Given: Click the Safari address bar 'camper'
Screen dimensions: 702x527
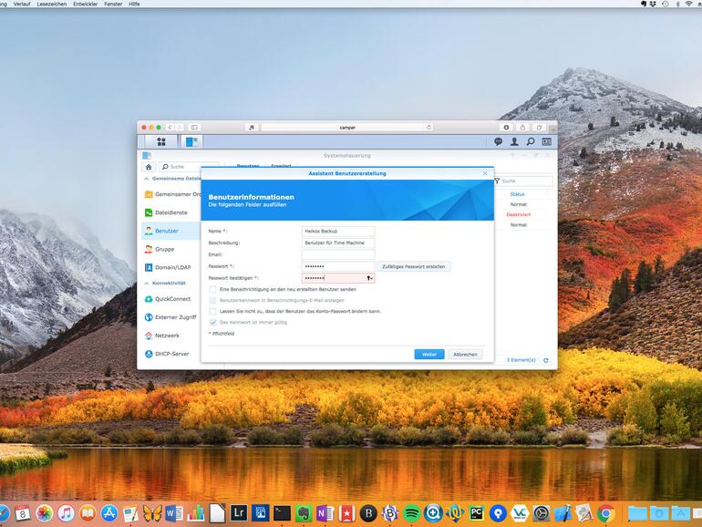Looking at the screenshot, I should [347, 128].
